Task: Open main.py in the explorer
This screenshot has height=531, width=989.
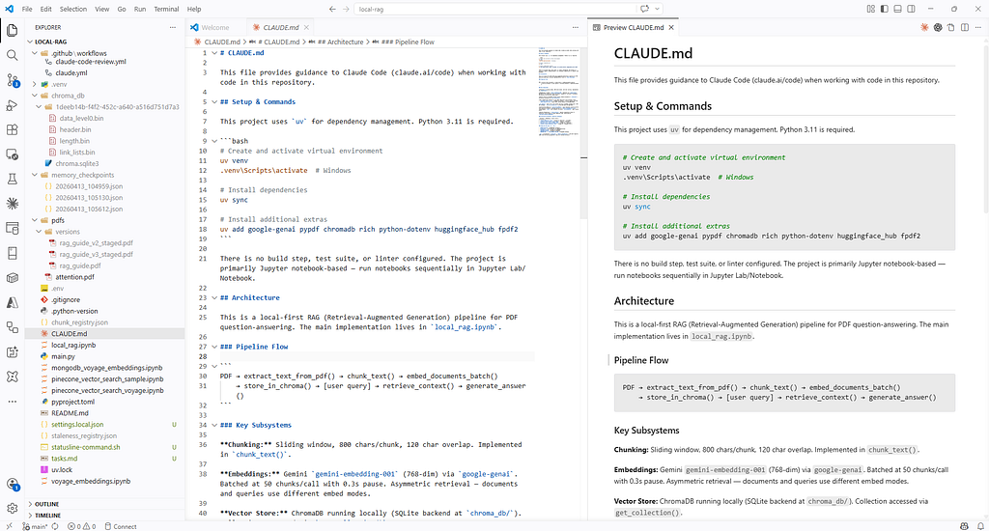Action: 63,356
